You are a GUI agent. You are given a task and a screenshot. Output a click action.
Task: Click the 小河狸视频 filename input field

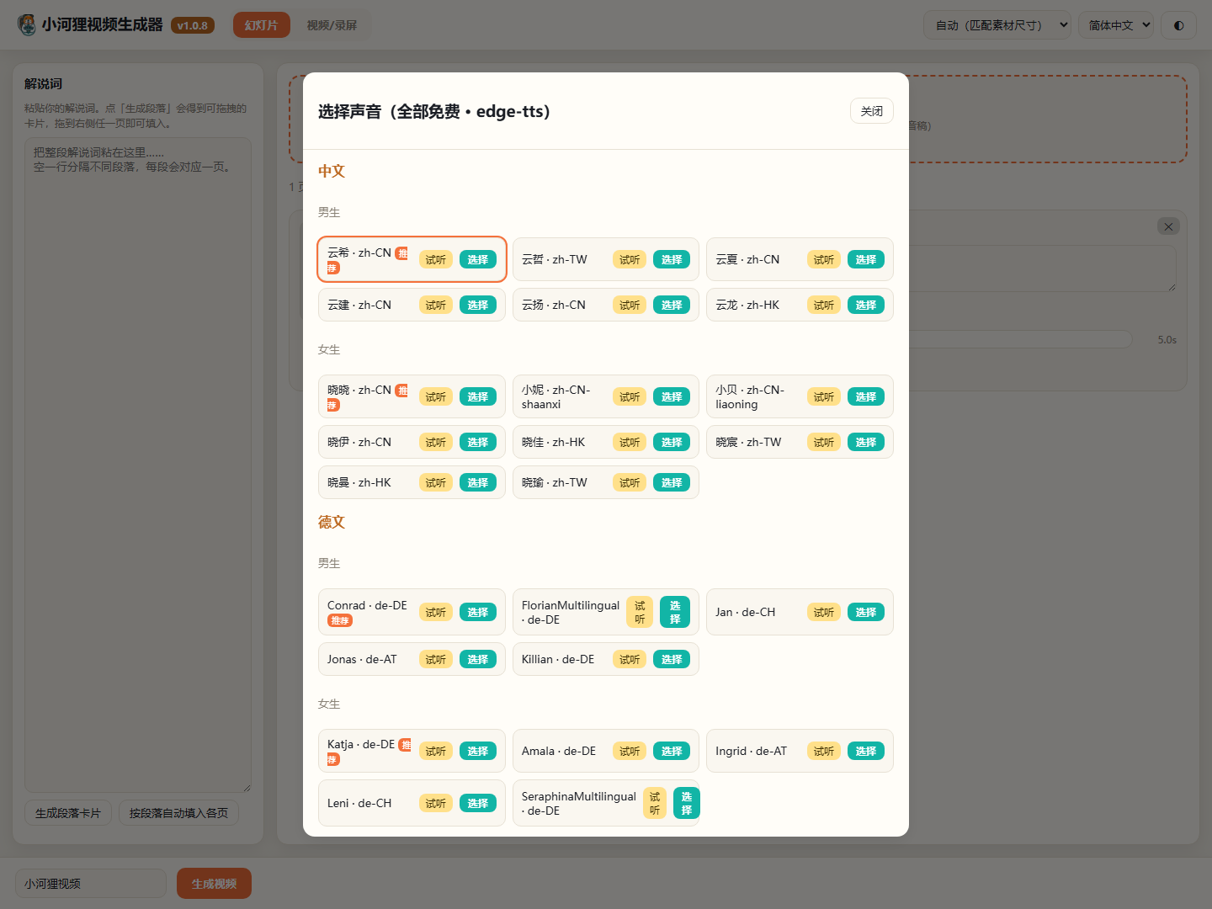(x=91, y=884)
